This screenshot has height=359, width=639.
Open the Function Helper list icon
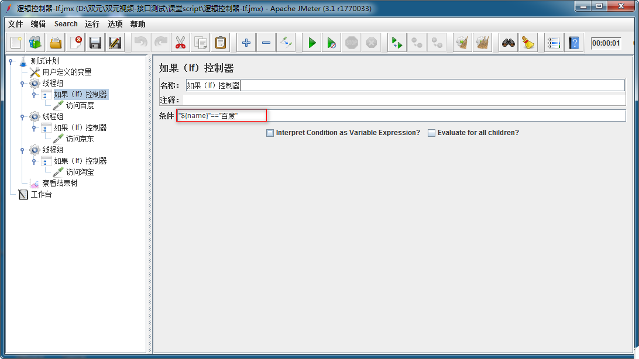click(x=554, y=43)
